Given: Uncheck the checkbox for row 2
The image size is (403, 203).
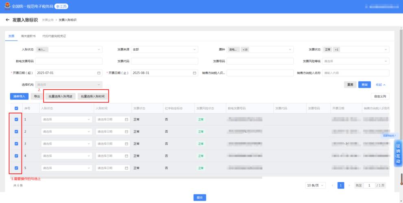Looking at the screenshot, I should 16,132.
